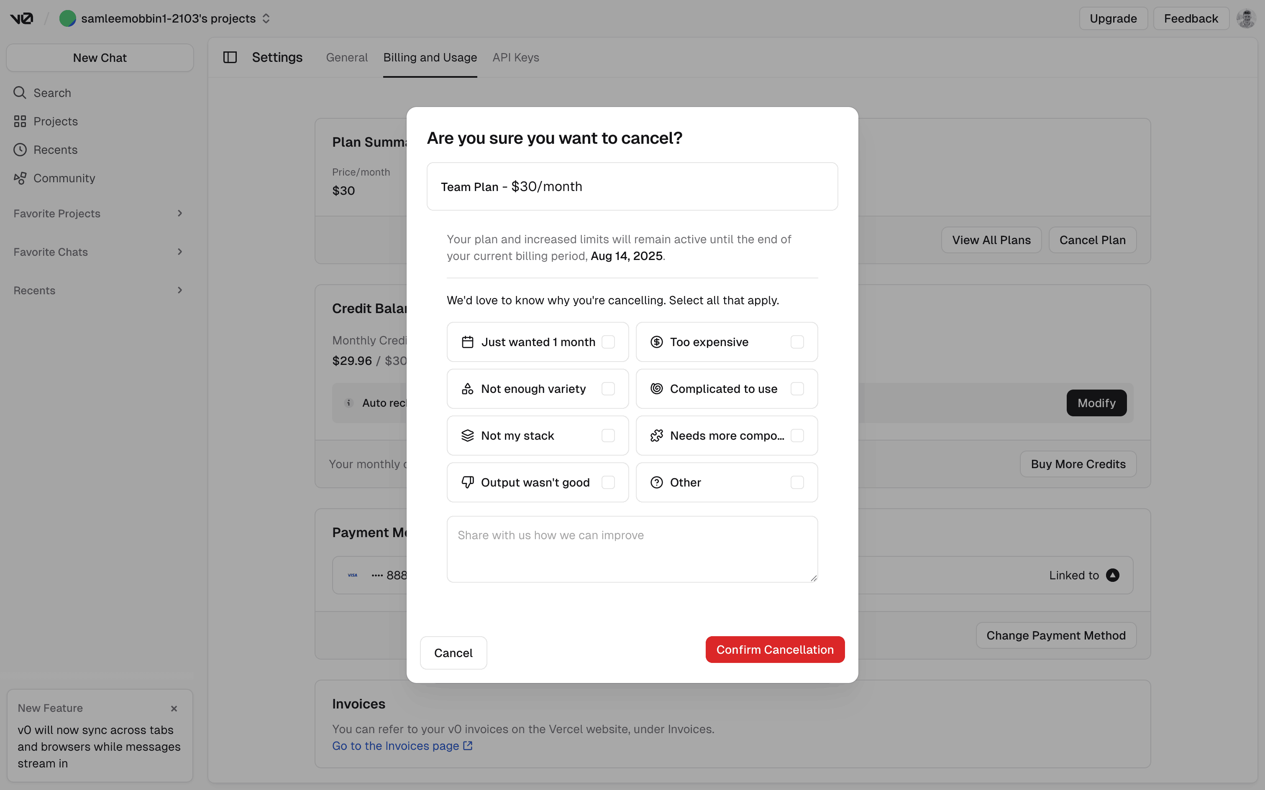This screenshot has height=790, width=1265.
Task: Open the projects team switcher dropdown
Action: coord(266,18)
